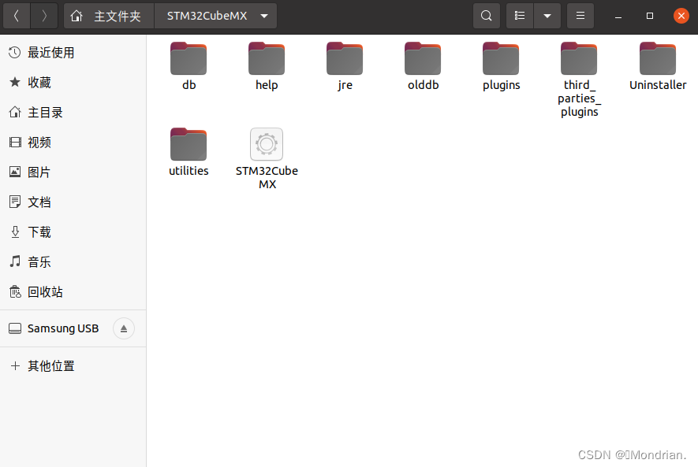698x467 pixels.
Task: Select the utilities folder icon
Action: pos(188,144)
